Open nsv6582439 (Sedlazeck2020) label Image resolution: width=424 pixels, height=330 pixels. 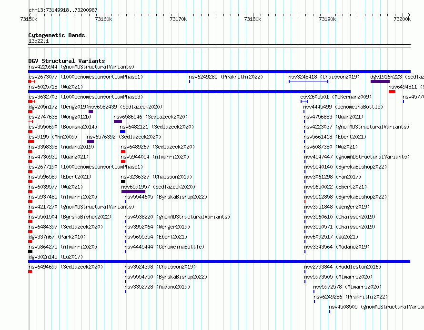125,107
